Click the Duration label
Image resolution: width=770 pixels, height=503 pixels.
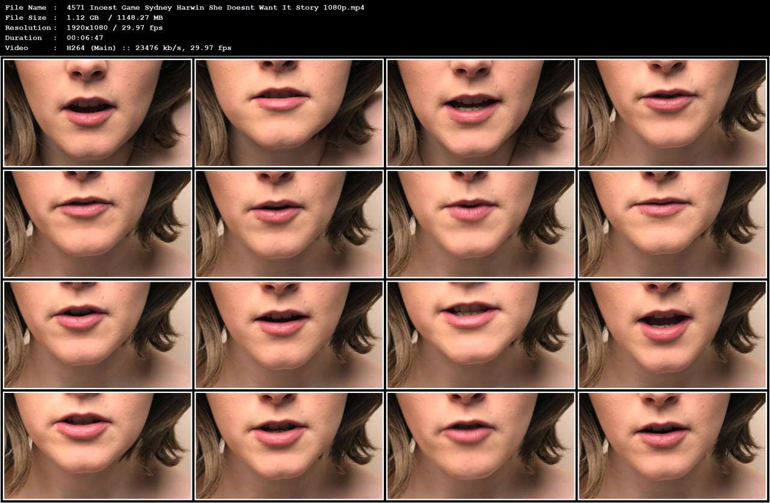coord(23,38)
